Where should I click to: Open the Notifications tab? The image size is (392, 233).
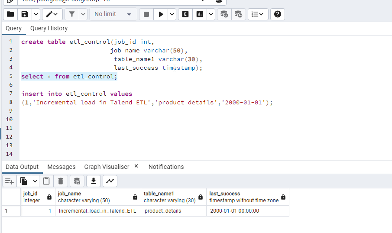[166, 167]
